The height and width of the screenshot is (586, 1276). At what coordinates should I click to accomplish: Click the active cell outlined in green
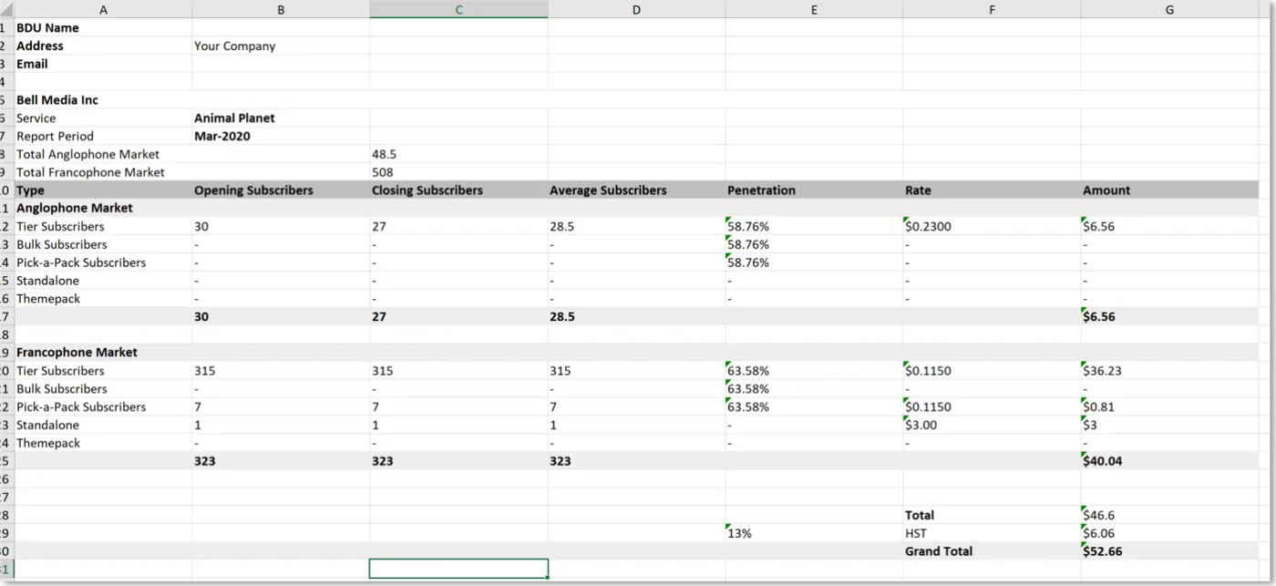[x=458, y=569]
